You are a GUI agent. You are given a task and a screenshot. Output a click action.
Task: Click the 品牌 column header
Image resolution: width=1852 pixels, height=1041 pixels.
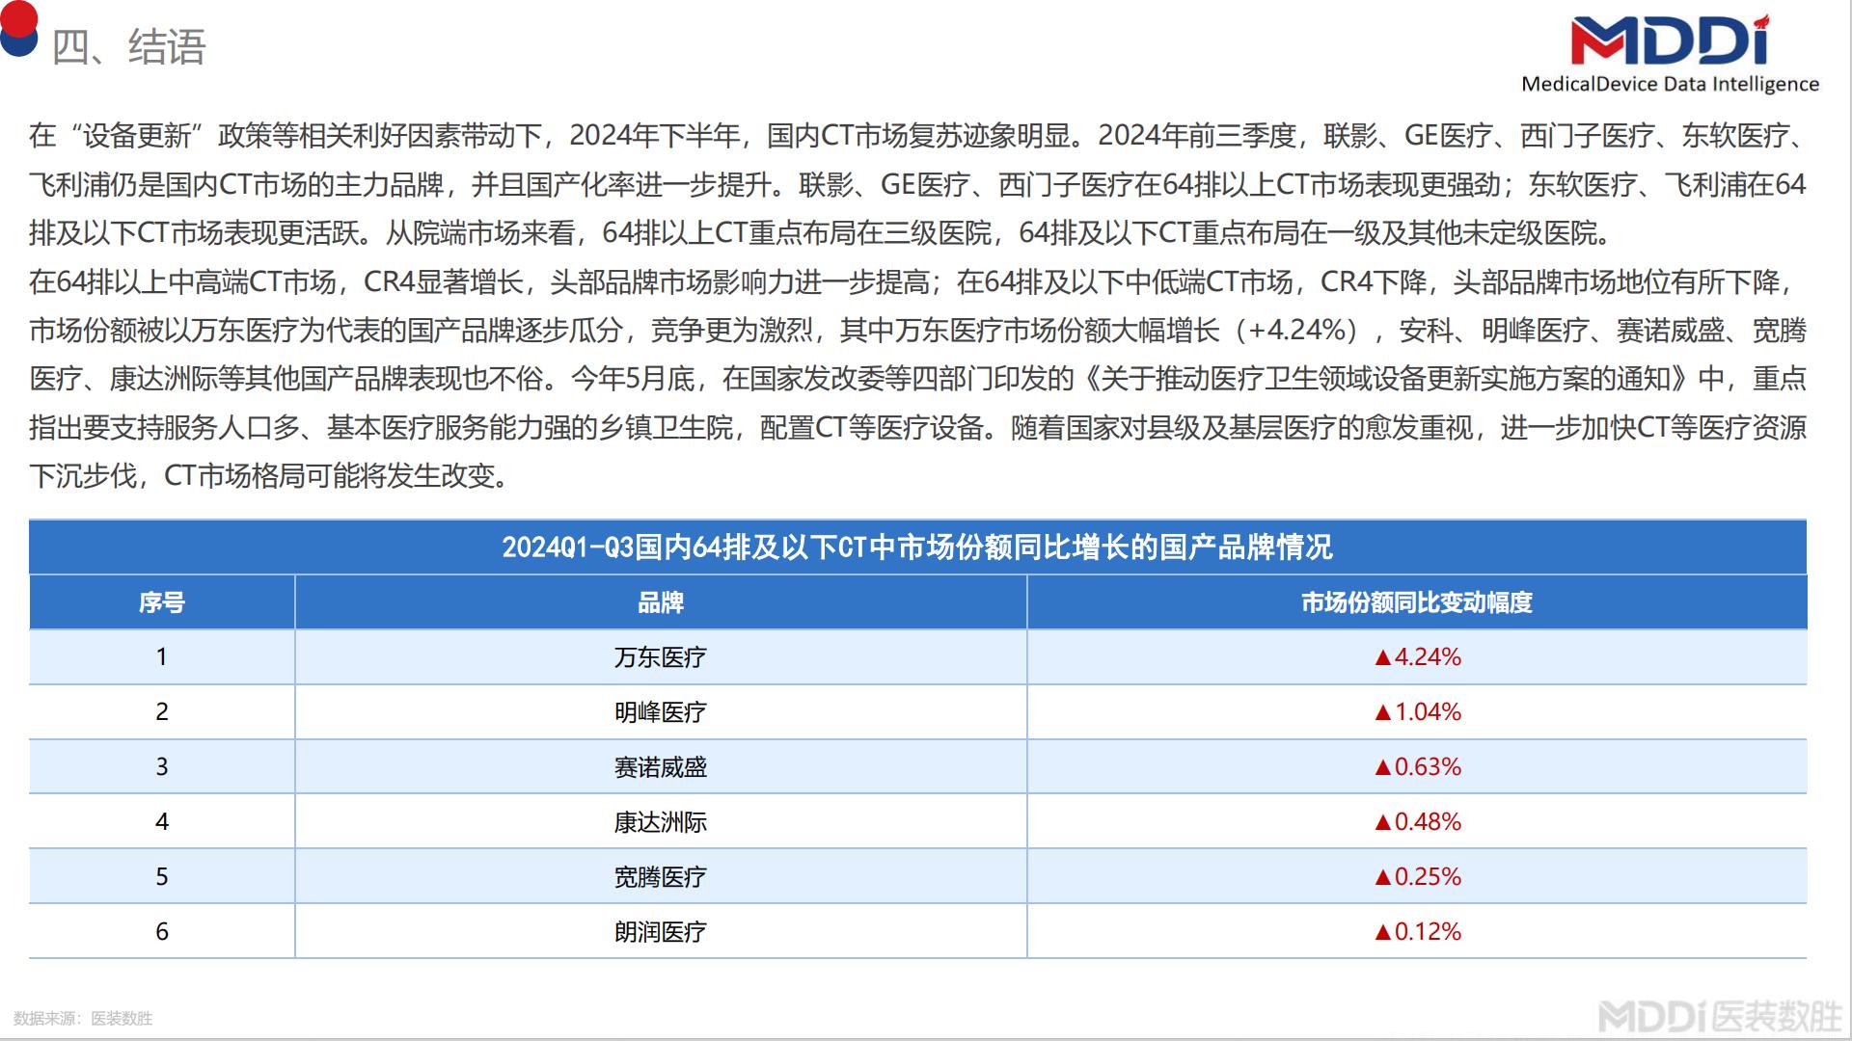click(661, 602)
